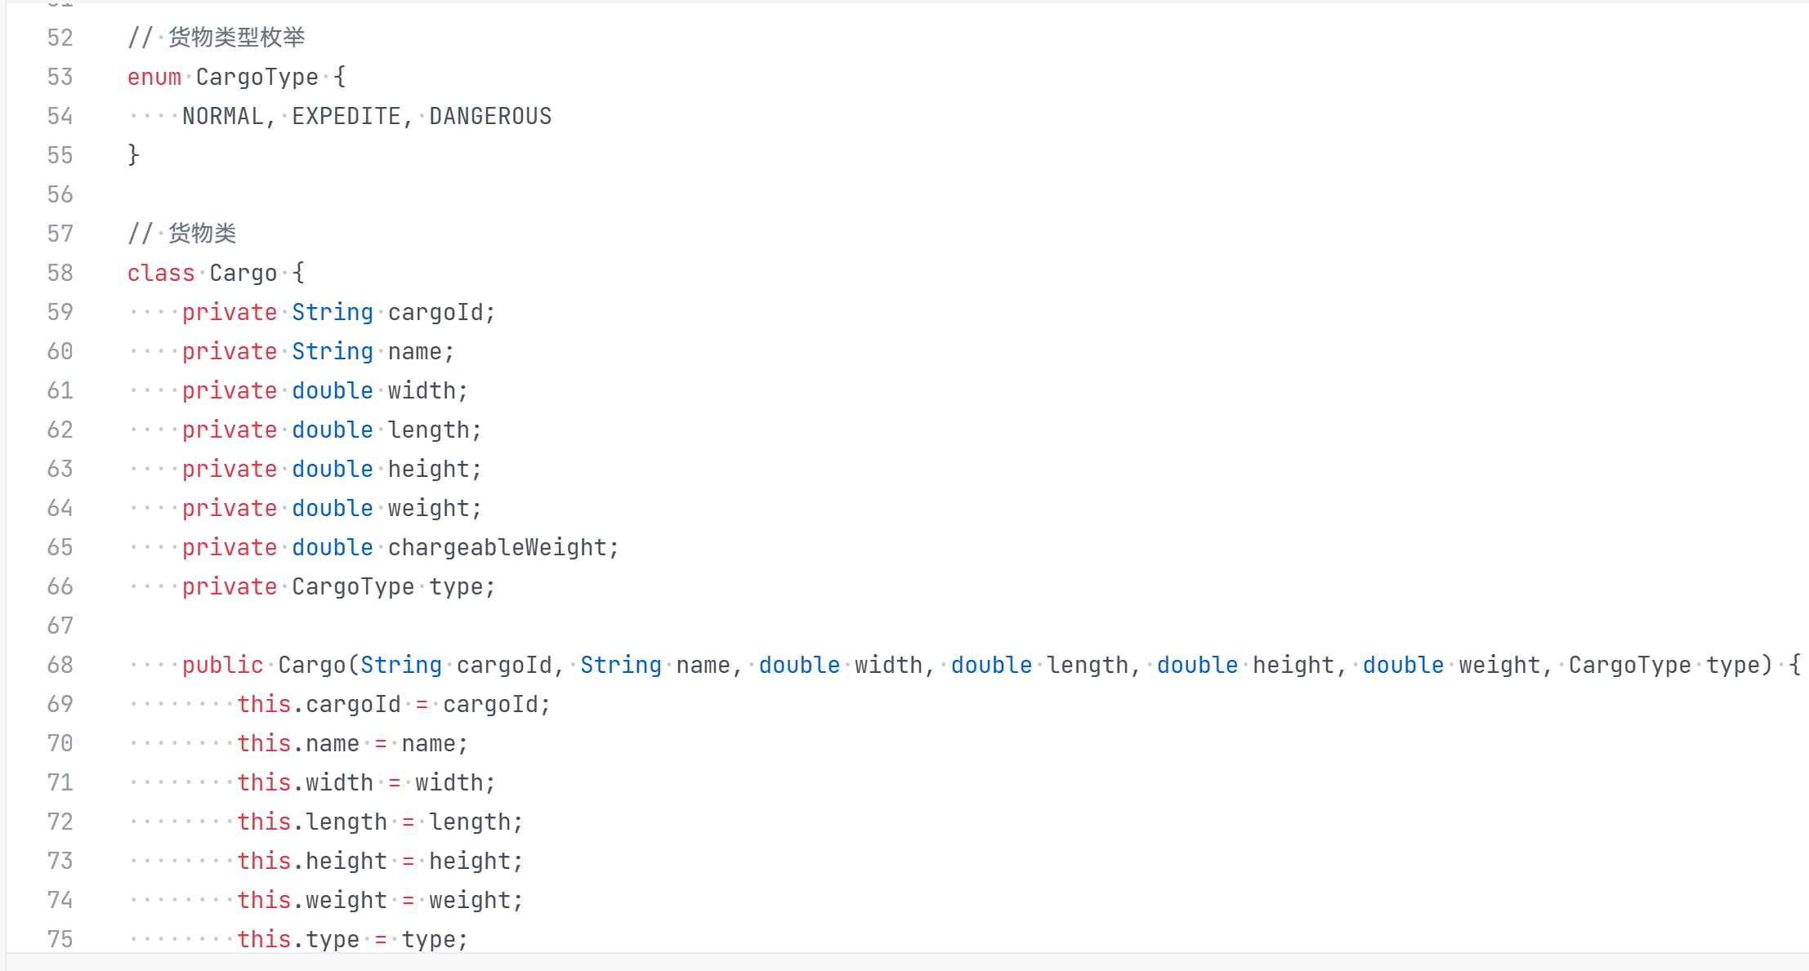The image size is (1809, 971).
Task: Click the DANGEROUS enum constant
Action: click(490, 116)
